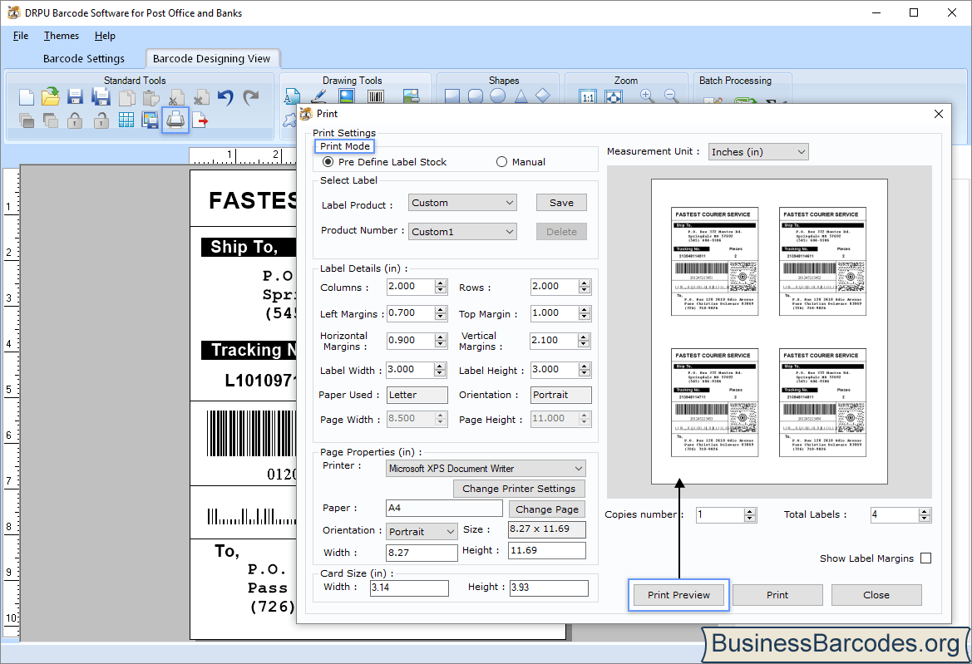Click the closed padlock Lock icon
Screen dimensions: 972x664
click(75, 121)
